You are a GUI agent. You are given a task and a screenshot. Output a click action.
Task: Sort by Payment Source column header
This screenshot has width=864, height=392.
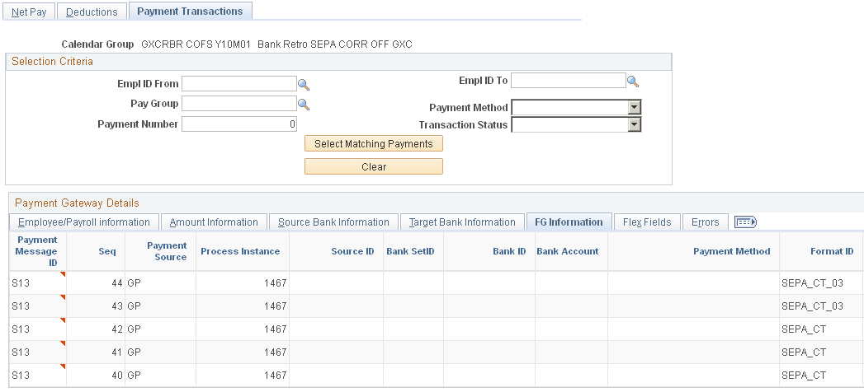tap(167, 251)
